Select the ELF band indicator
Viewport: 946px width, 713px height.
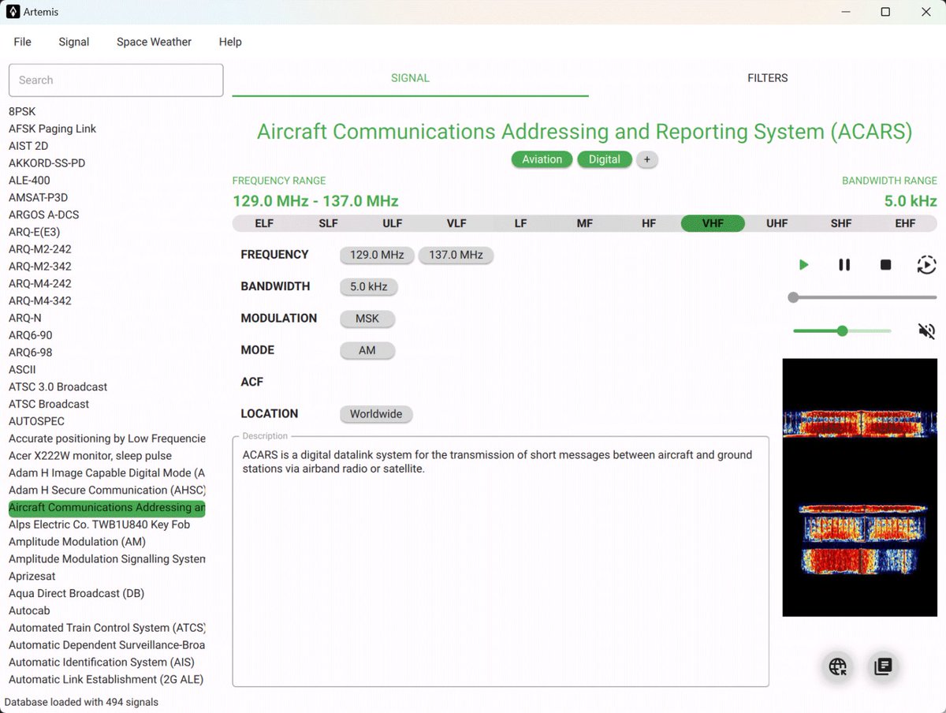(264, 223)
